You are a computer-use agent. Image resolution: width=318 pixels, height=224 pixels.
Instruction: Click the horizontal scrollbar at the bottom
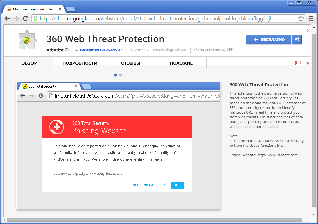click(x=155, y=220)
